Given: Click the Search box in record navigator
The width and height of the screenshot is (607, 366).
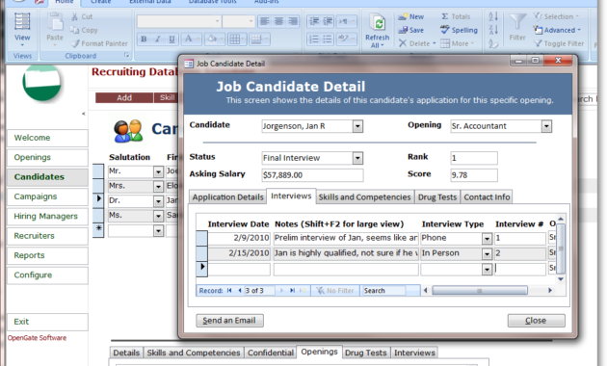Looking at the screenshot, I should [384, 291].
